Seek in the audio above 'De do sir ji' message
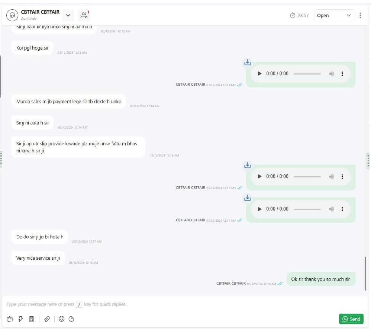Screen dimensions: 371x329 coord(307,209)
